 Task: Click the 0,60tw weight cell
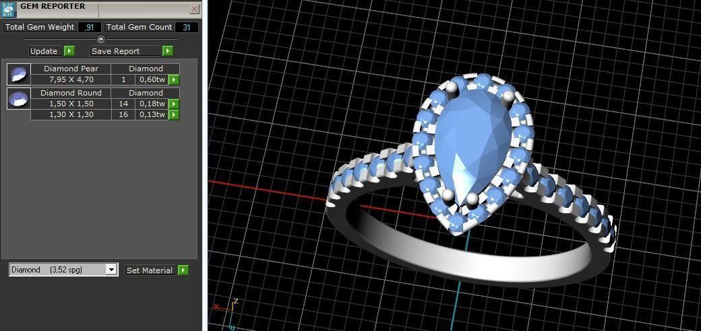[152, 79]
